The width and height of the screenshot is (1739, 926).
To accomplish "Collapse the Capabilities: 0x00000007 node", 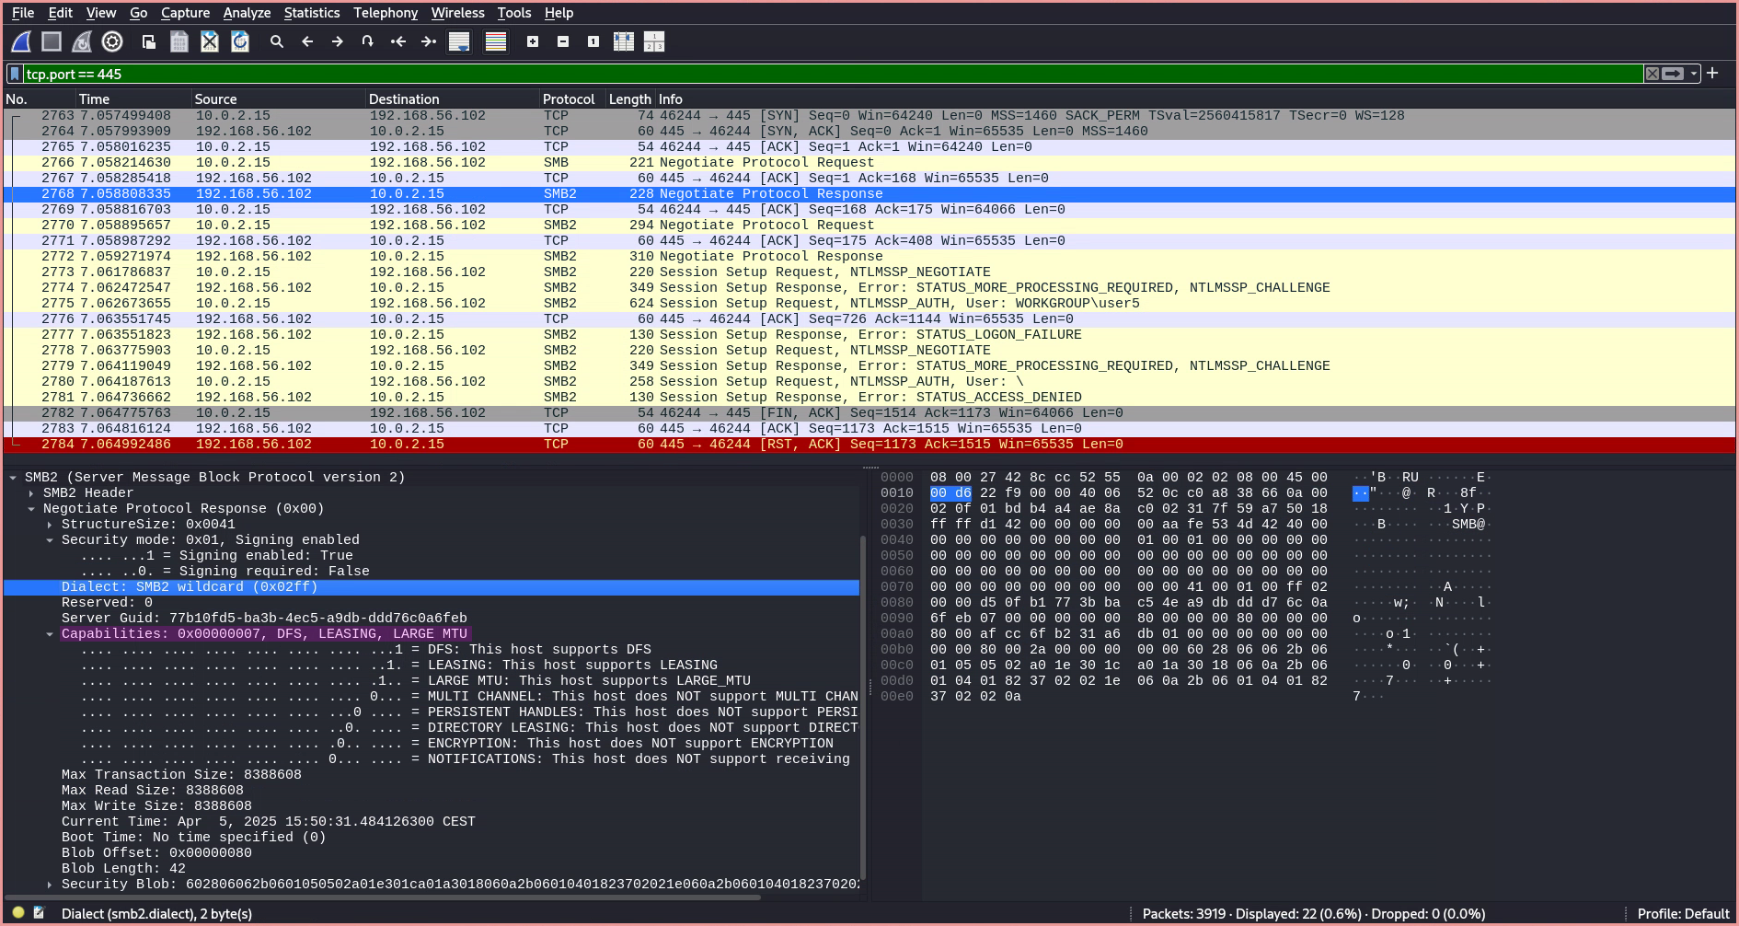I will pos(50,634).
